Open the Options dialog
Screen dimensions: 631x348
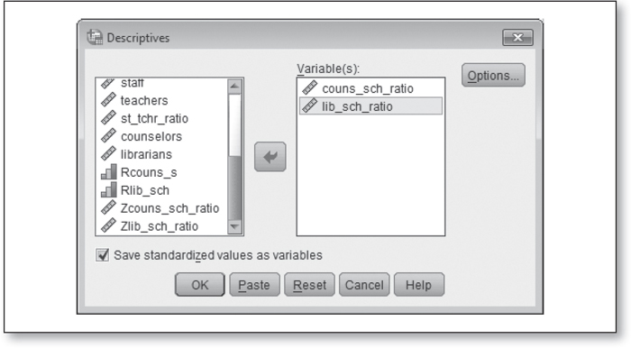coord(493,75)
